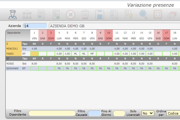Image resolution: width=180 pixels, height=120 pixels.
Task: Open the Solo Licenziati dropdown
Action: 148,113
